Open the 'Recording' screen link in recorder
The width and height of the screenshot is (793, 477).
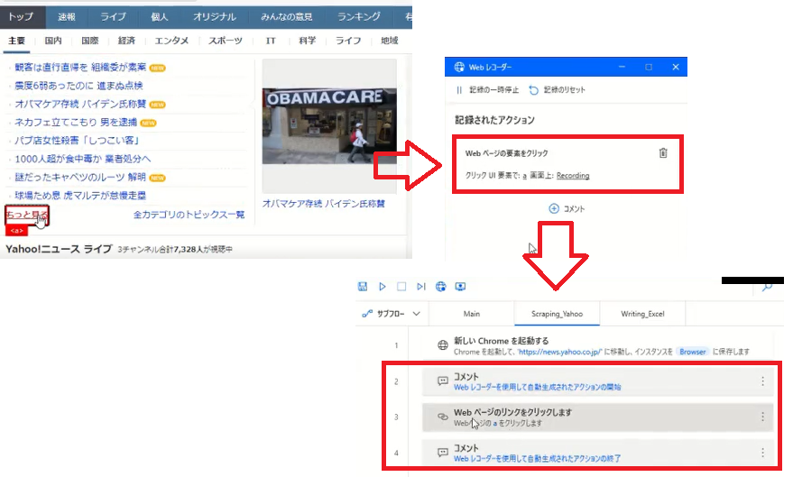(573, 176)
